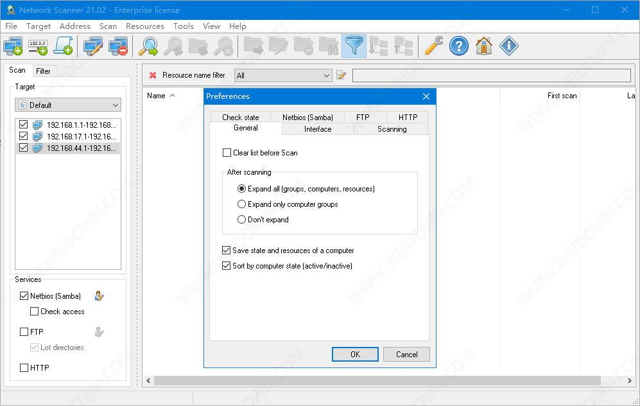Viewport: 640px width, 406px height.
Task: Open the Help menu
Action: coord(238,26)
